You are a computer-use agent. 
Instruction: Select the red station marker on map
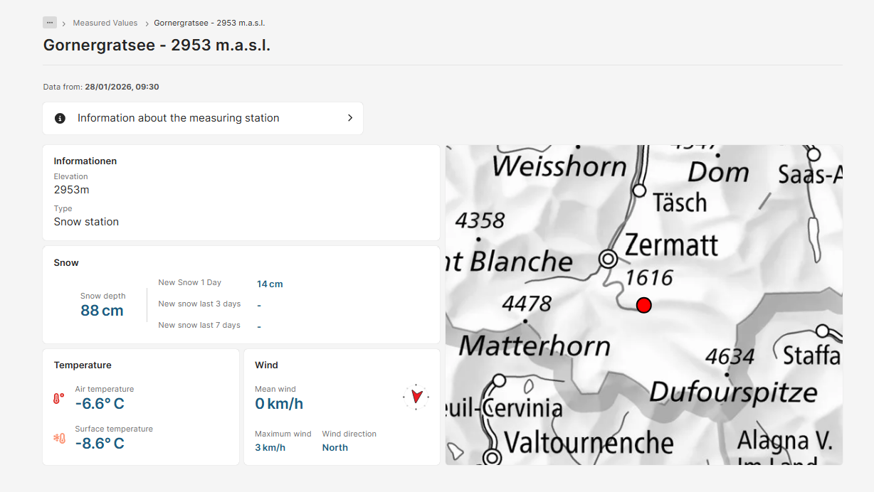point(643,305)
